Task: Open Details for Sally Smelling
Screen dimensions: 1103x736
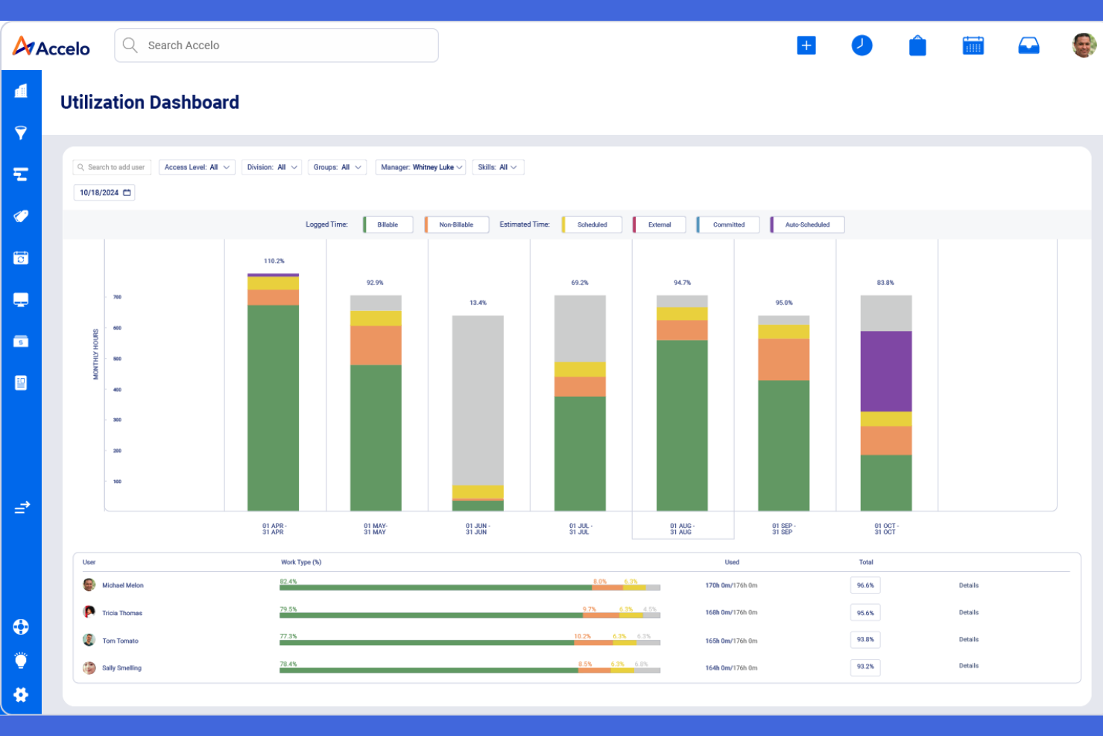Action: click(969, 666)
